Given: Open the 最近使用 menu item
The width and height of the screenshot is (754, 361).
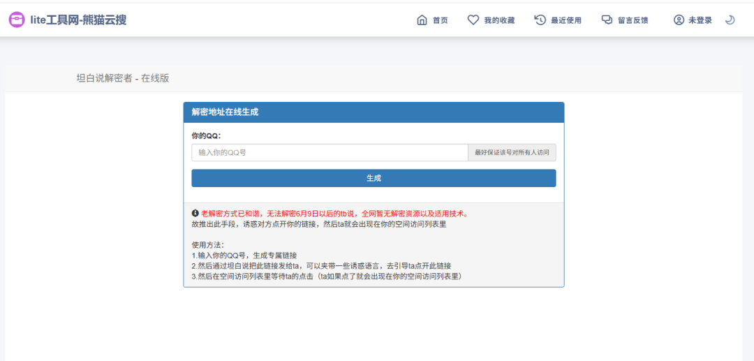Looking at the screenshot, I should coord(565,20).
